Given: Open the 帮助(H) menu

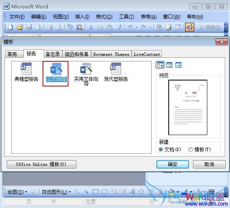Looking at the screenshot, I should pyautogui.click(x=195, y=17).
